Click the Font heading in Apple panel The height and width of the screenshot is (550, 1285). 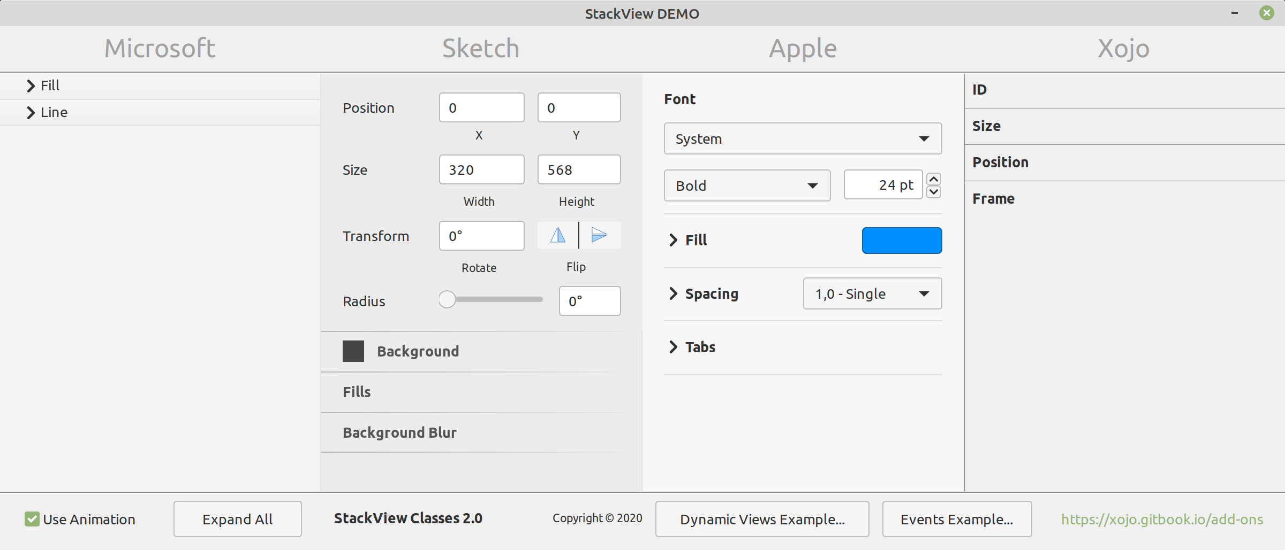pyautogui.click(x=679, y=99)
